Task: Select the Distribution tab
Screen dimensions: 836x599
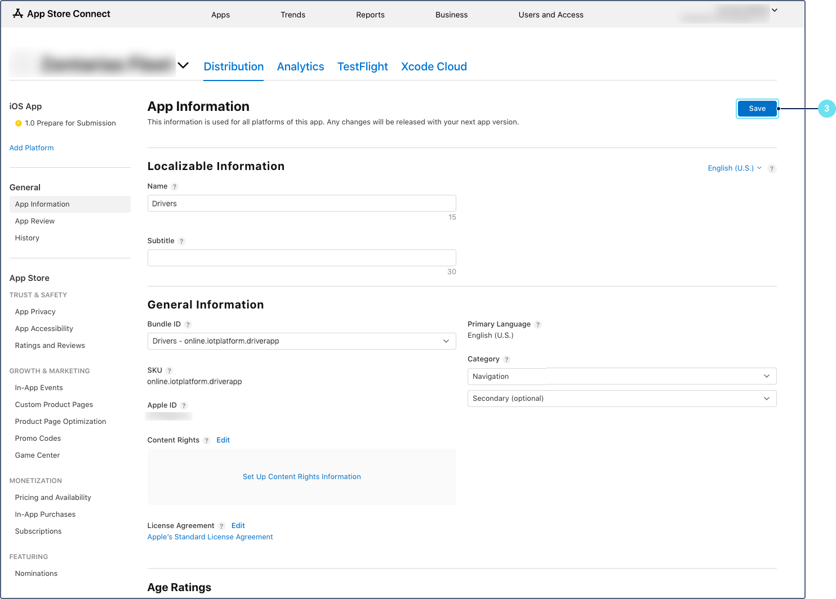Action: (234, 66)
